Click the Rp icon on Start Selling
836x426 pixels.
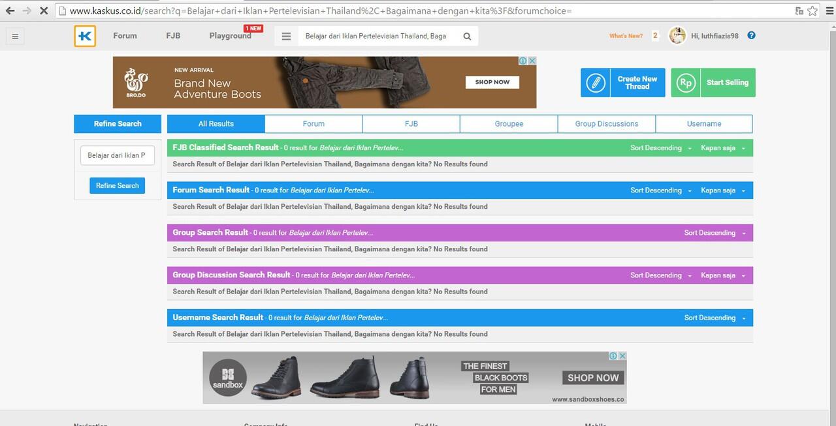point(686,83)
